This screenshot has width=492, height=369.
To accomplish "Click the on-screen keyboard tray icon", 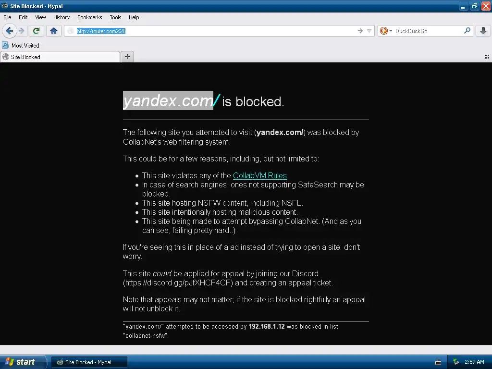I will [x=438, y=362].
